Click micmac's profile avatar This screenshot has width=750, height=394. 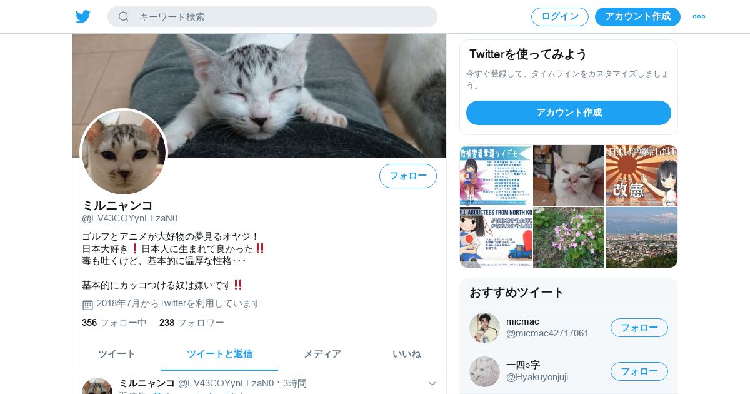click(x=484, y=328)
